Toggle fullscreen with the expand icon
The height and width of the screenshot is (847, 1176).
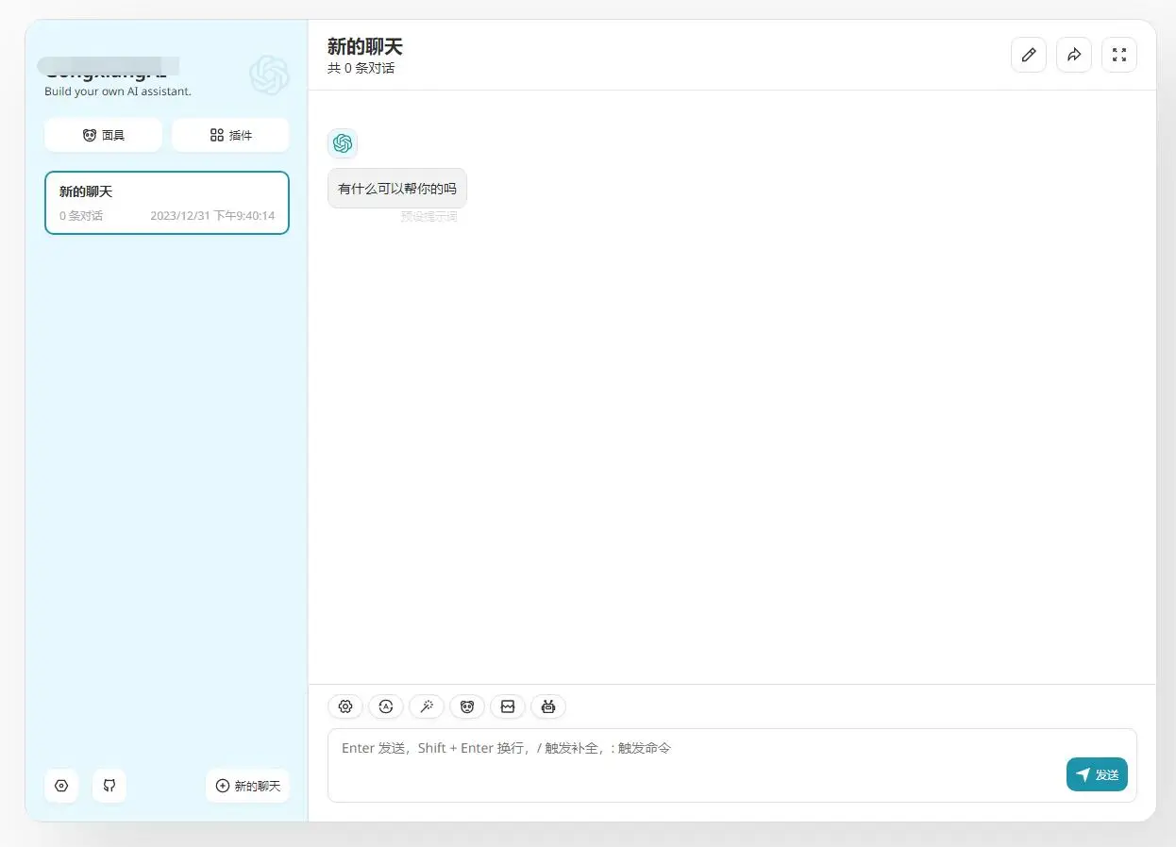click(1119, 55)
